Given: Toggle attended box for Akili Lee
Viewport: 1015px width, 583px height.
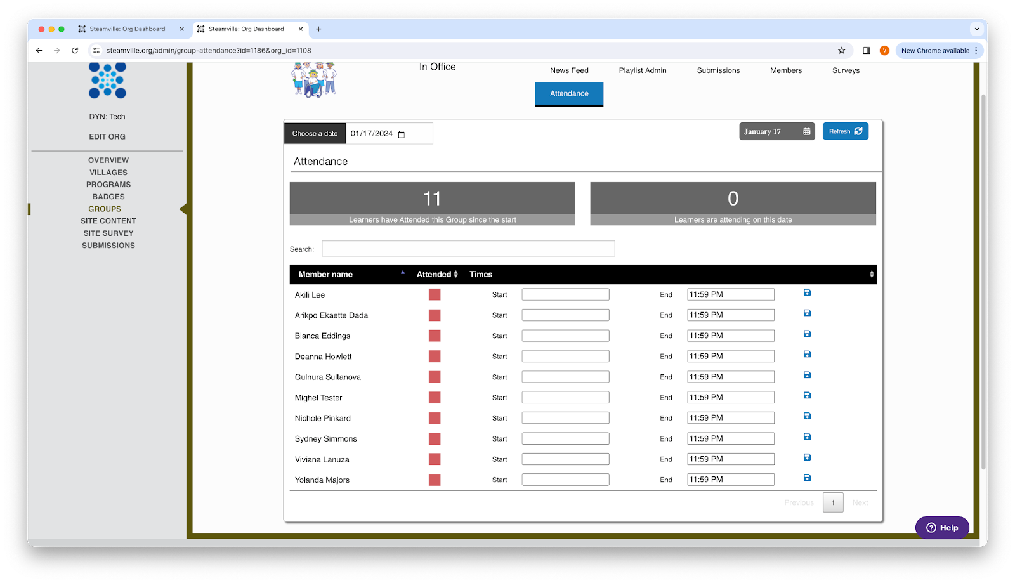Looking at the screenshot, I should coord(435,294).
